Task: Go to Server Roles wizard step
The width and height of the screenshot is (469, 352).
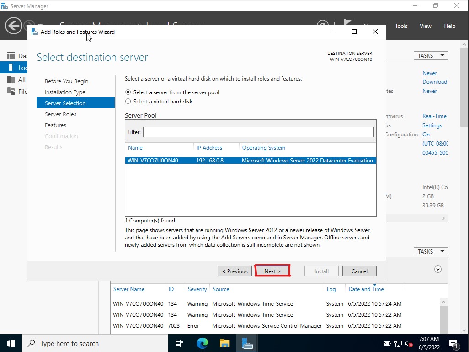Action: click(60, 114)
